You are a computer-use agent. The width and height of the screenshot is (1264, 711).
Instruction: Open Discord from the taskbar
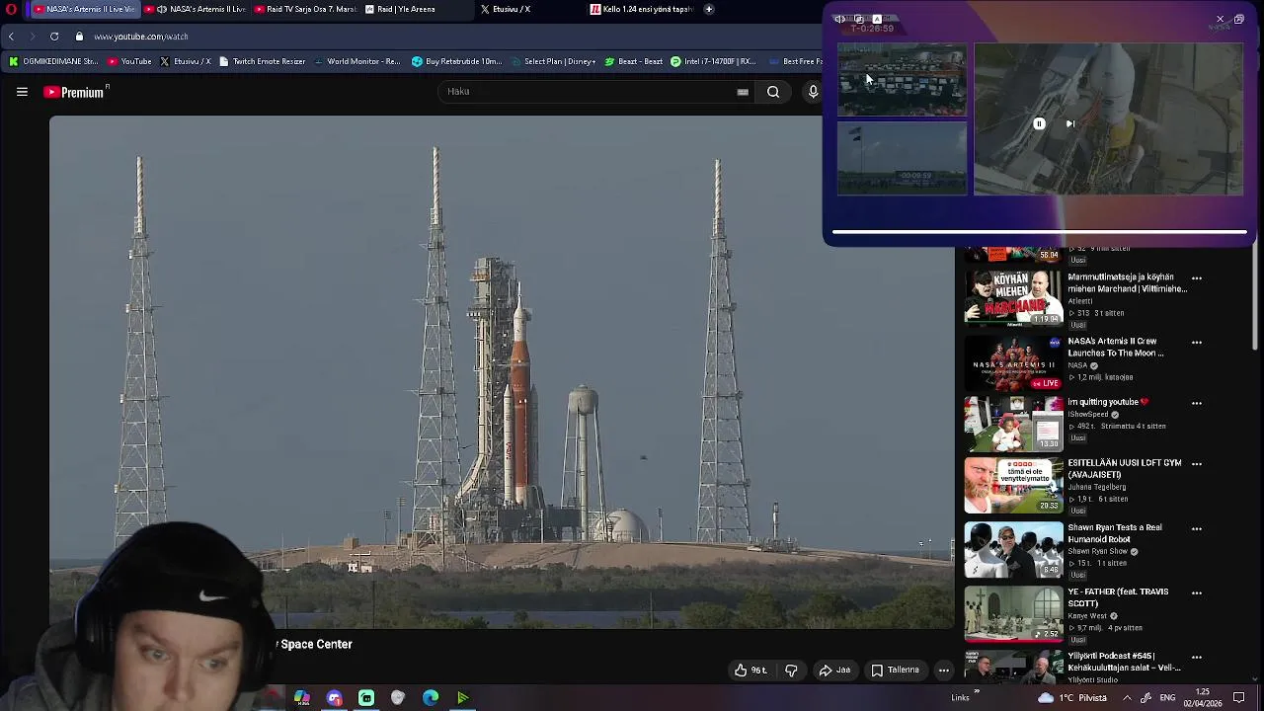(334, 698)
